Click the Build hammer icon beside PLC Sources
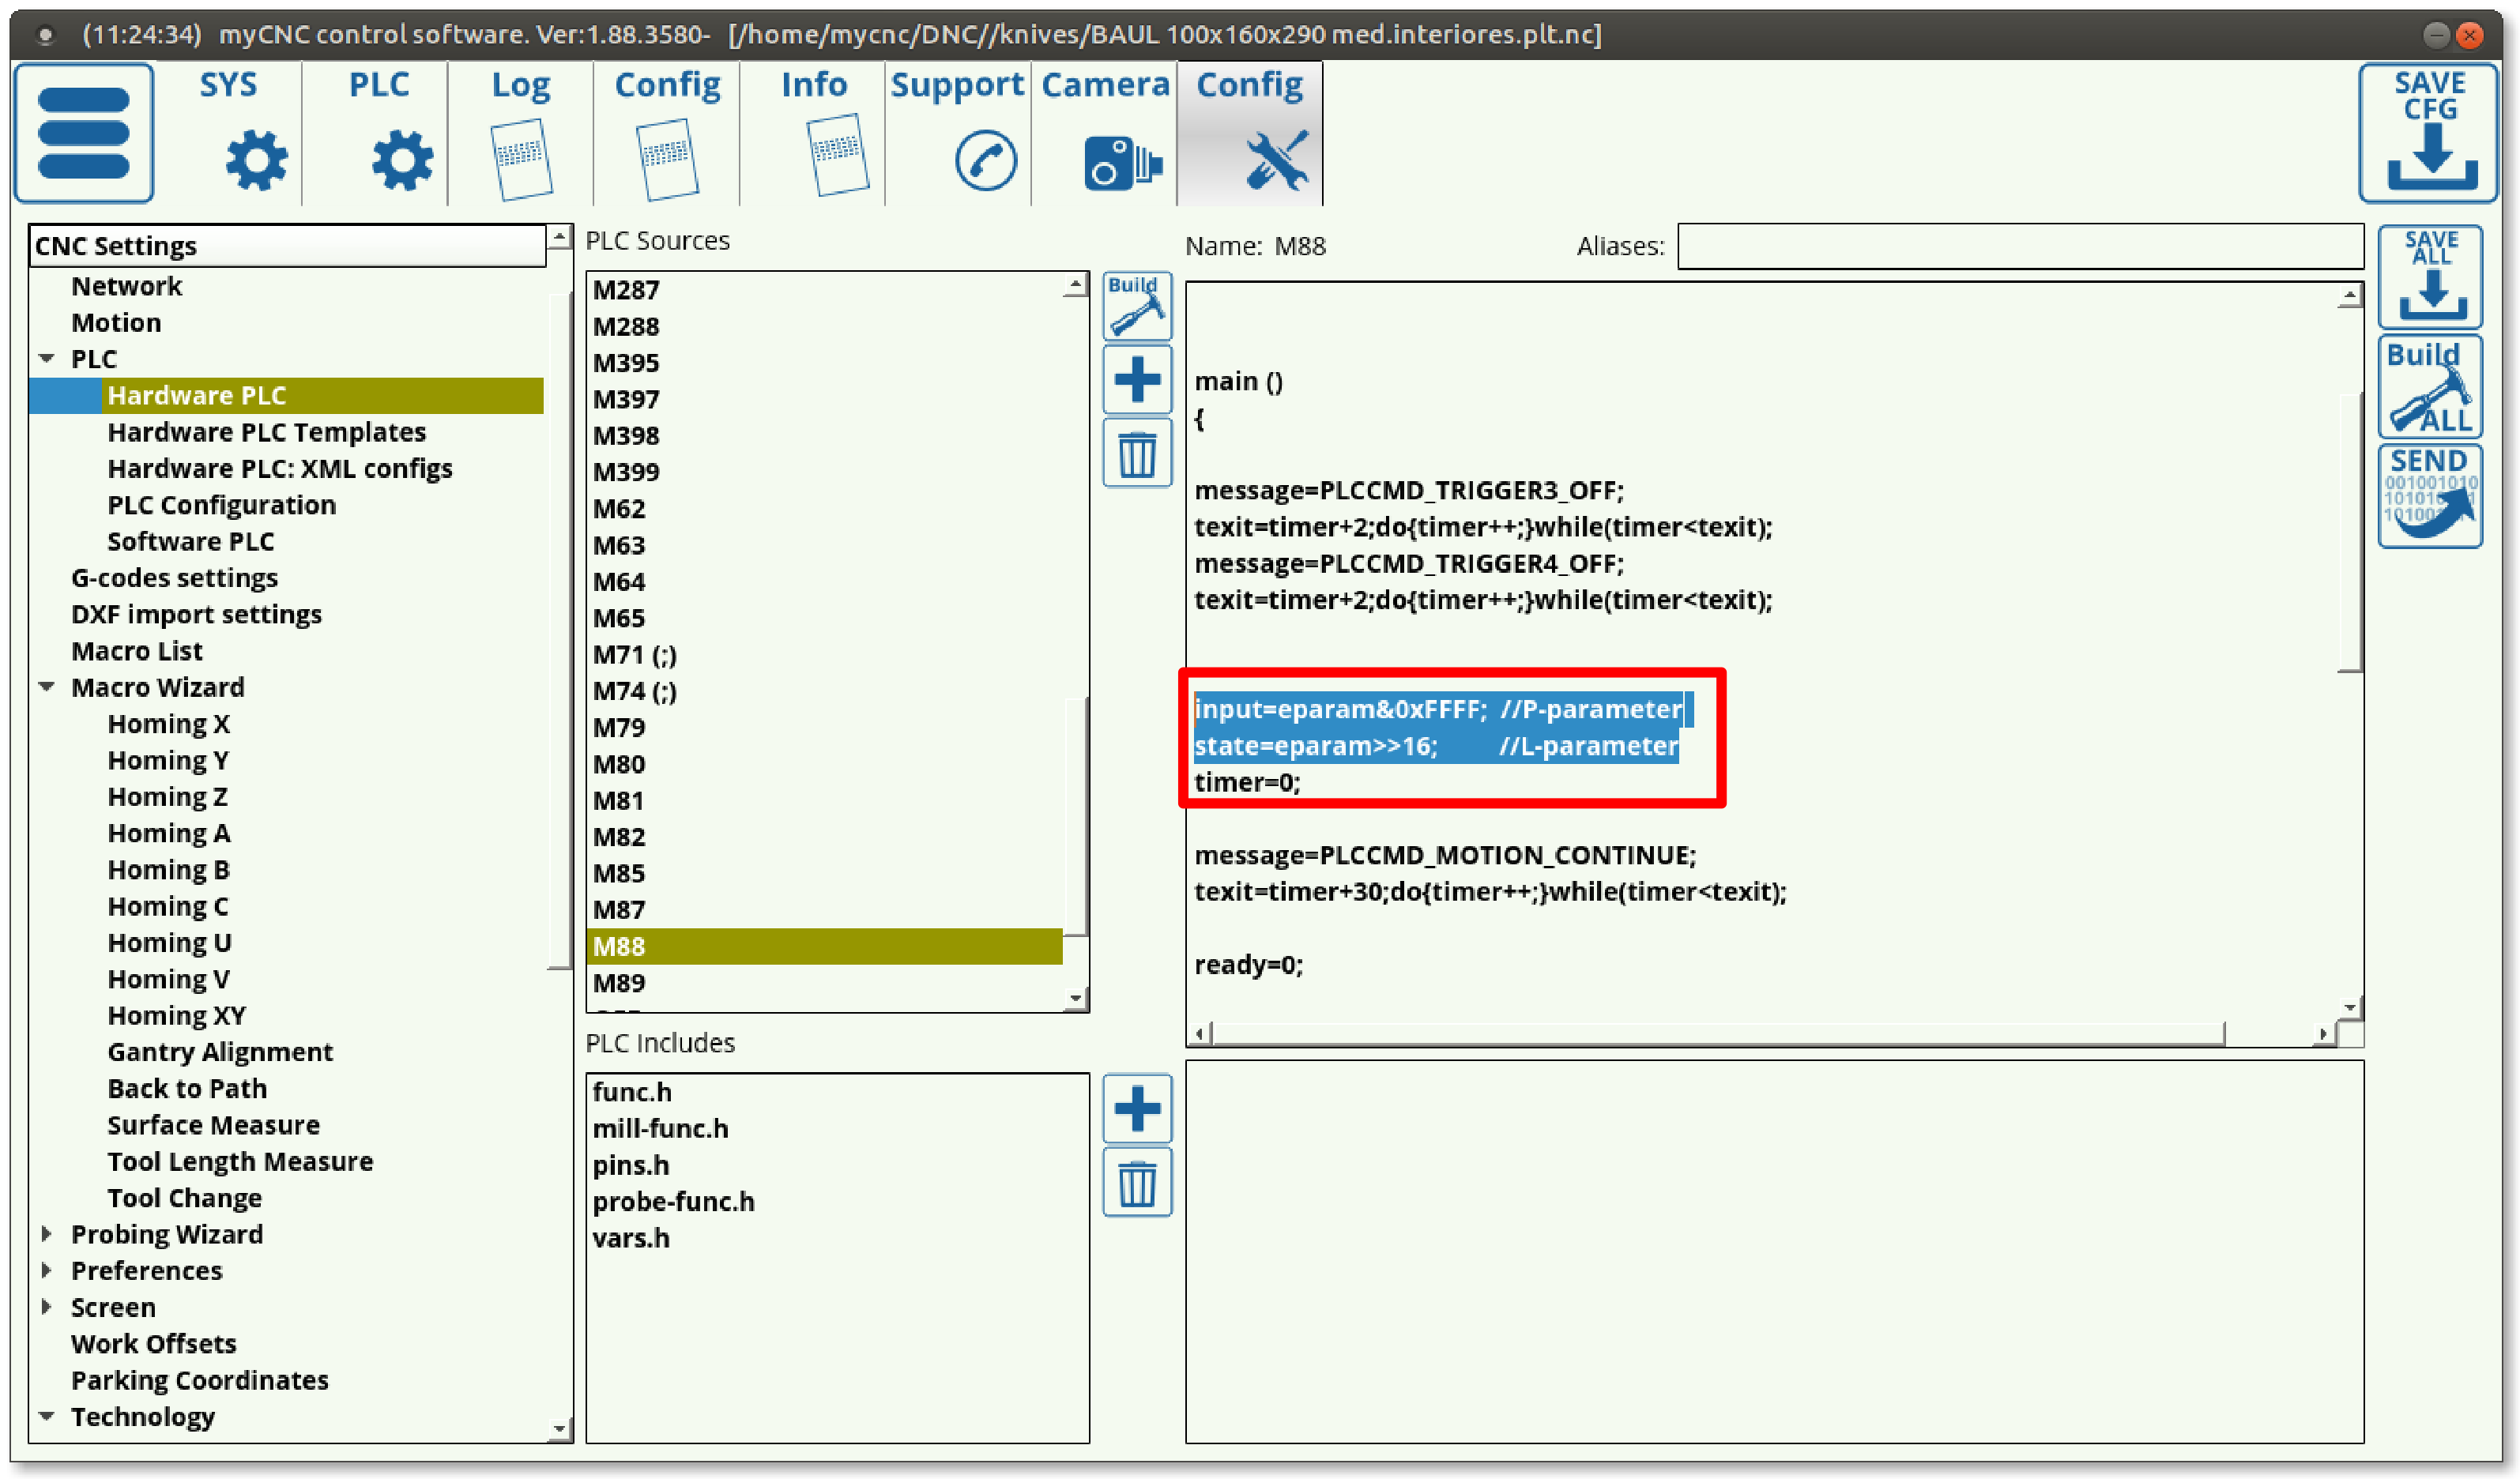The height and width of the screenshot is (1479, 2520). pos(1137,306)
